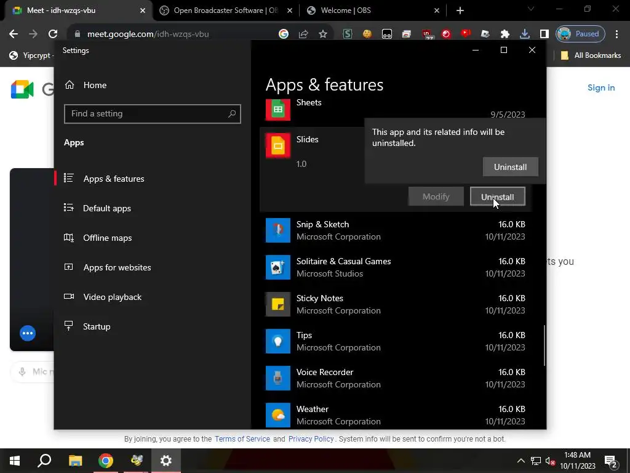This screenshot has height=473, width=630.
Task: Bookmark this page with the star icon
Action: tap(322, 34)
